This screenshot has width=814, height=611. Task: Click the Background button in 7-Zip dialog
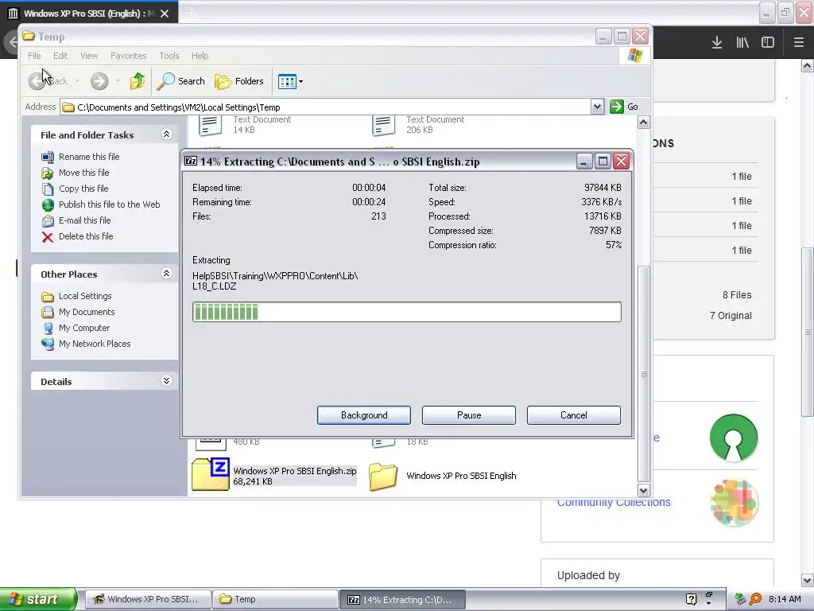click(364, 415)
